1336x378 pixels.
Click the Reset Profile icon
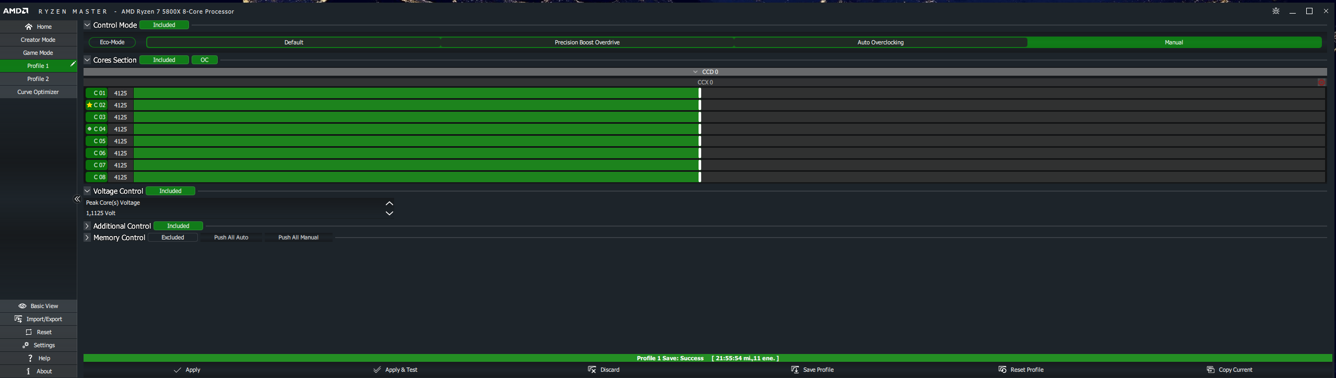pos(1002,370)
